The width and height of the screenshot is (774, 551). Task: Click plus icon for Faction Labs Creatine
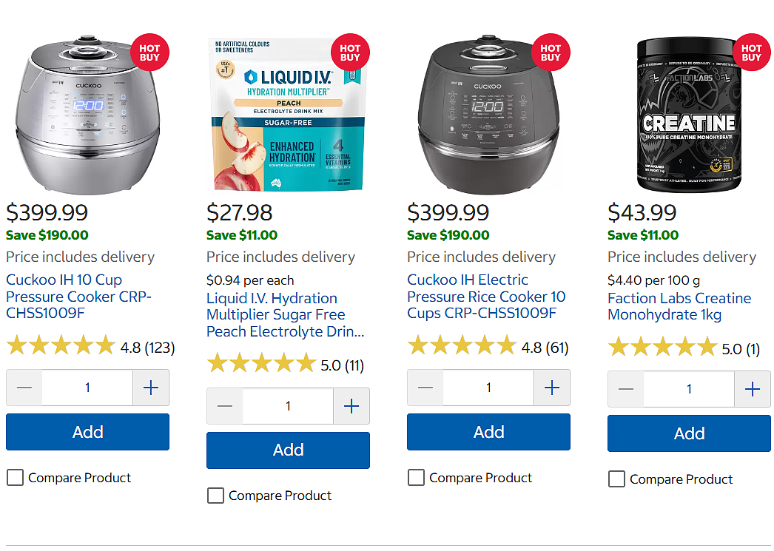tap(753, 389)
